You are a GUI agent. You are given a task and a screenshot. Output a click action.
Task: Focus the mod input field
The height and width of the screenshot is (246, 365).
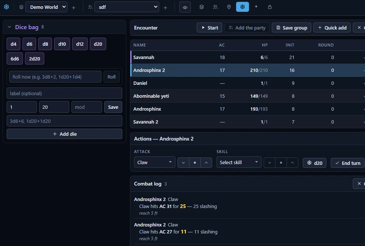pos(87,107)
